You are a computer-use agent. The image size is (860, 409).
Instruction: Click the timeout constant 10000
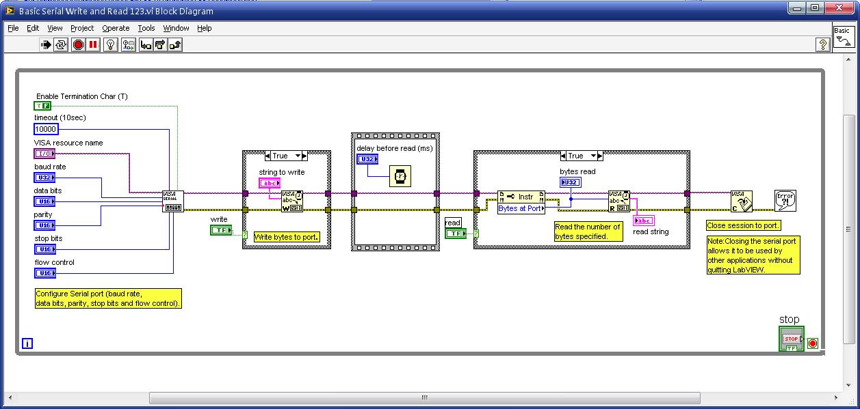(47, 129)
